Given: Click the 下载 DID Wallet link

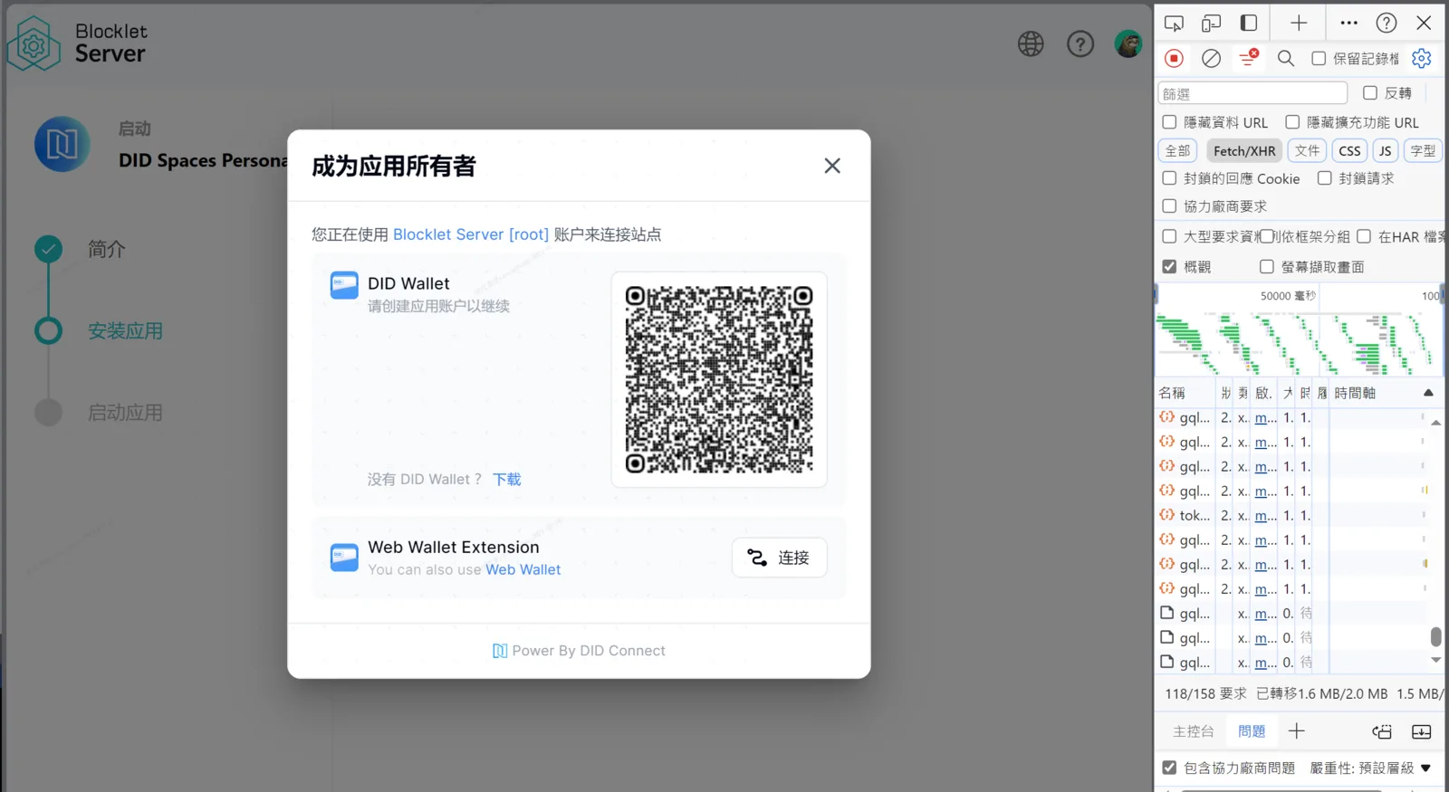Looking at the screenshot, I should (x=507, y=480).
